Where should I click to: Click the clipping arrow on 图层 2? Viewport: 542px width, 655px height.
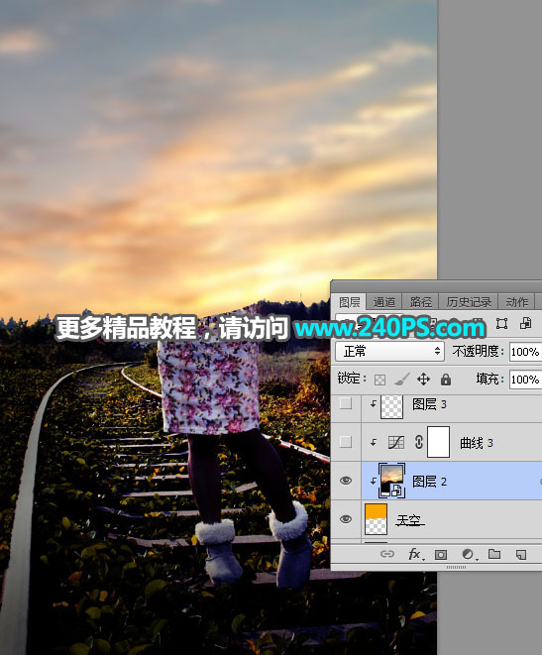click(x=373, y=482)
